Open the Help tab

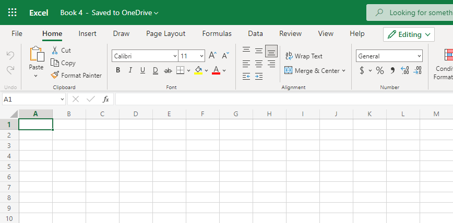357,34
